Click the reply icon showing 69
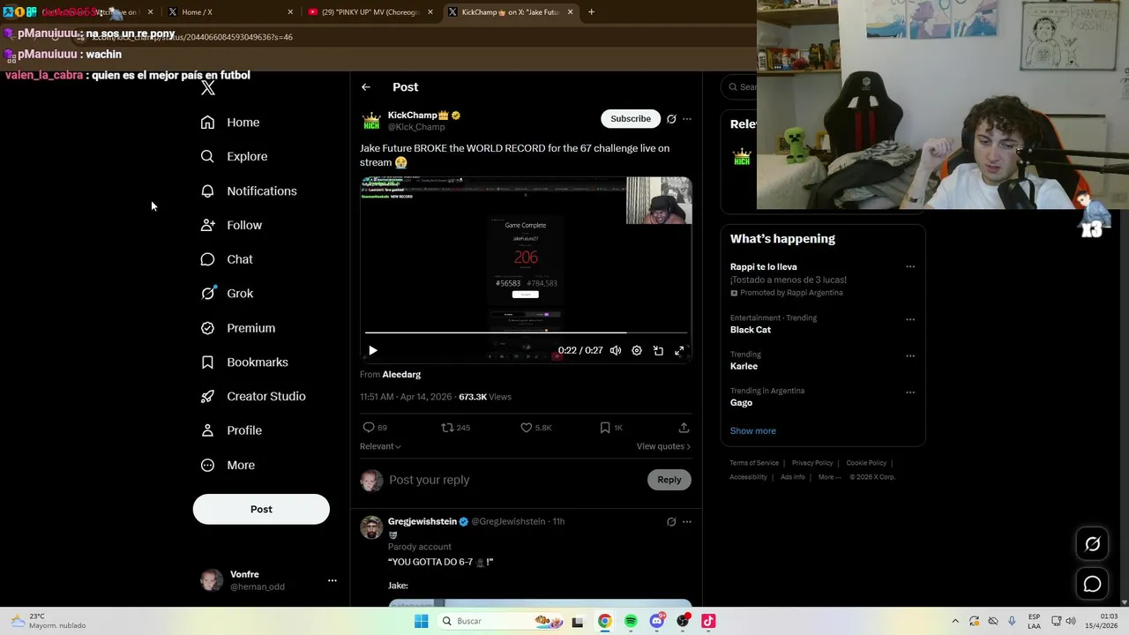1129x635 pixels. (369, 427)
